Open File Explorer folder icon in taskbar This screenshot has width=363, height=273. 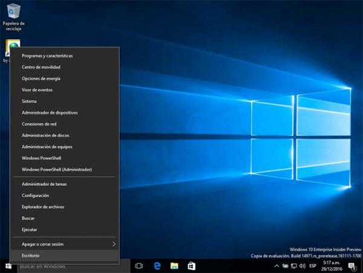[174, 266]
